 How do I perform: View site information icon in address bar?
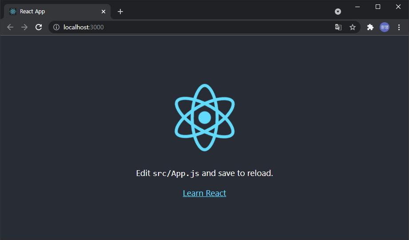pos(56,27)
